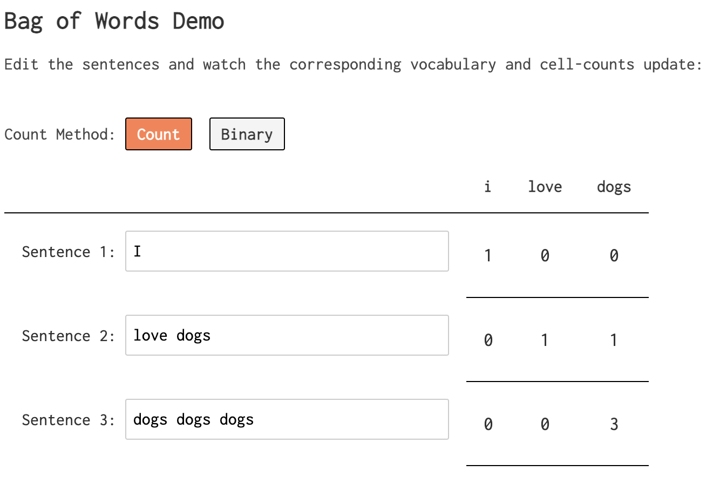Click the 'dogs' vocabulary column header

point(614,188)
